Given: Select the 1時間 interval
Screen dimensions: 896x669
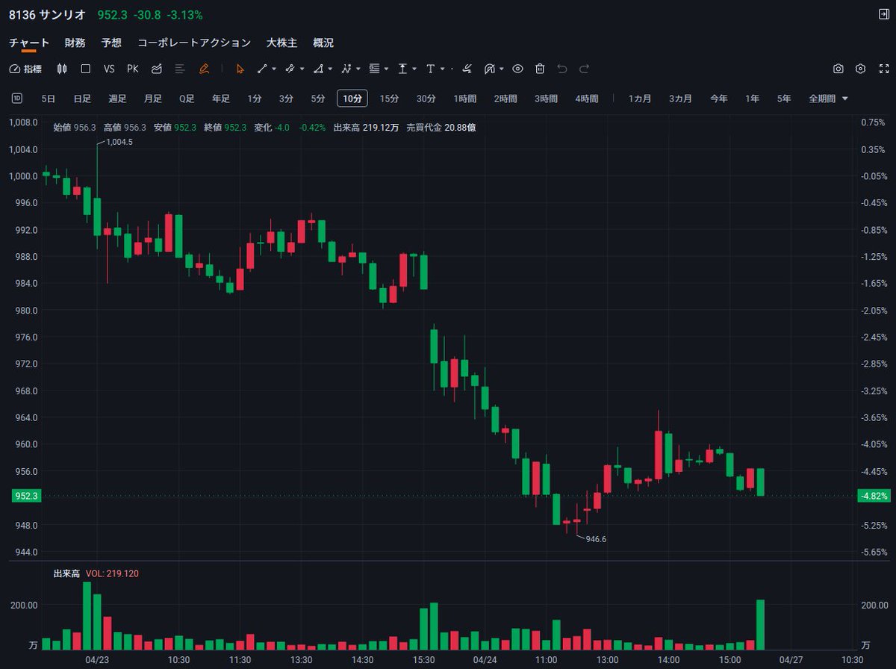Looking at the screenshot, I should coord(465,99).
